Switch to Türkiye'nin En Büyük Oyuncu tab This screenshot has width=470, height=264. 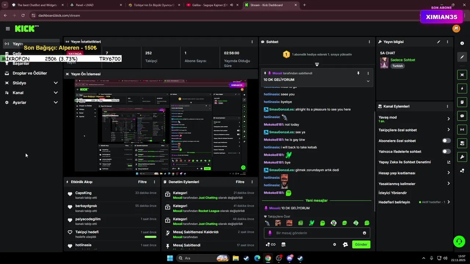tap(154, 5)
